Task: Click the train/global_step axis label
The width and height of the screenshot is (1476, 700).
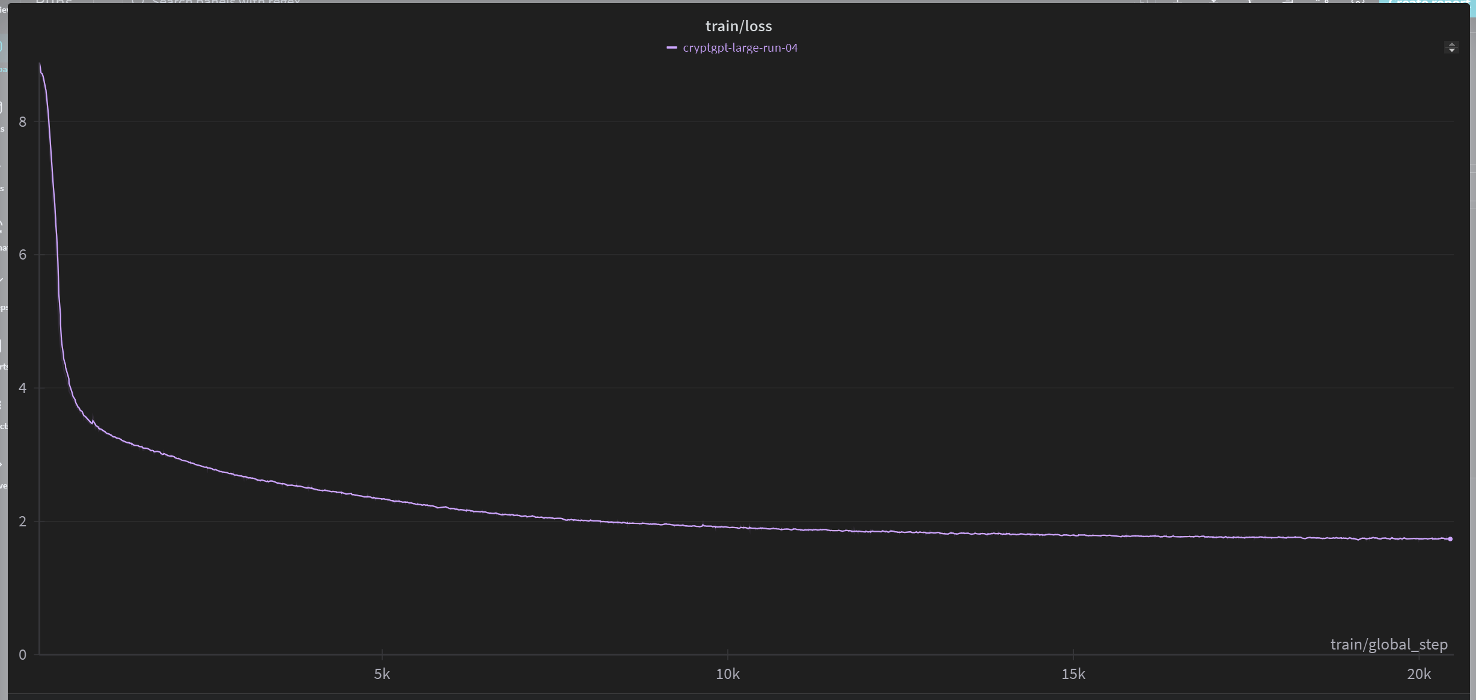Action: pos(1388,644)
